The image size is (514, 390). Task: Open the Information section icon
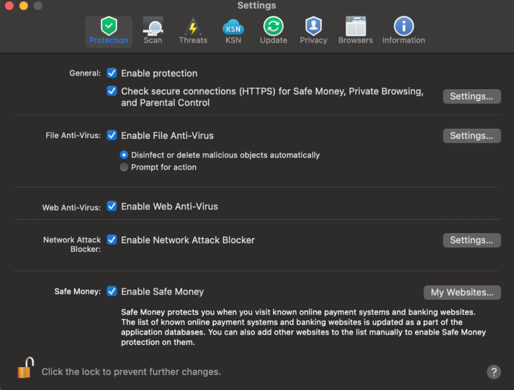(x=403, y=30)
